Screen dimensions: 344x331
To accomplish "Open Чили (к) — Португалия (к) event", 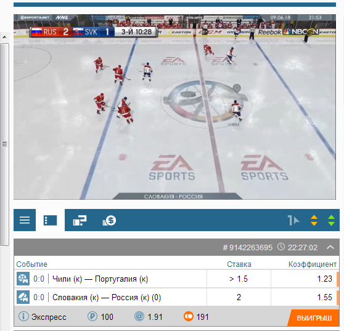I will (100, 279).
